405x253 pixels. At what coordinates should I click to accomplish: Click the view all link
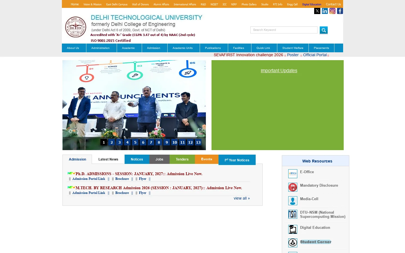click(x=242, y=198)
